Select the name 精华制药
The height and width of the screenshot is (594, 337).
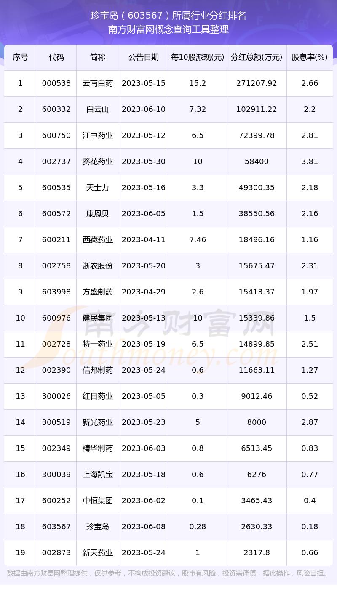coord(98,448)
